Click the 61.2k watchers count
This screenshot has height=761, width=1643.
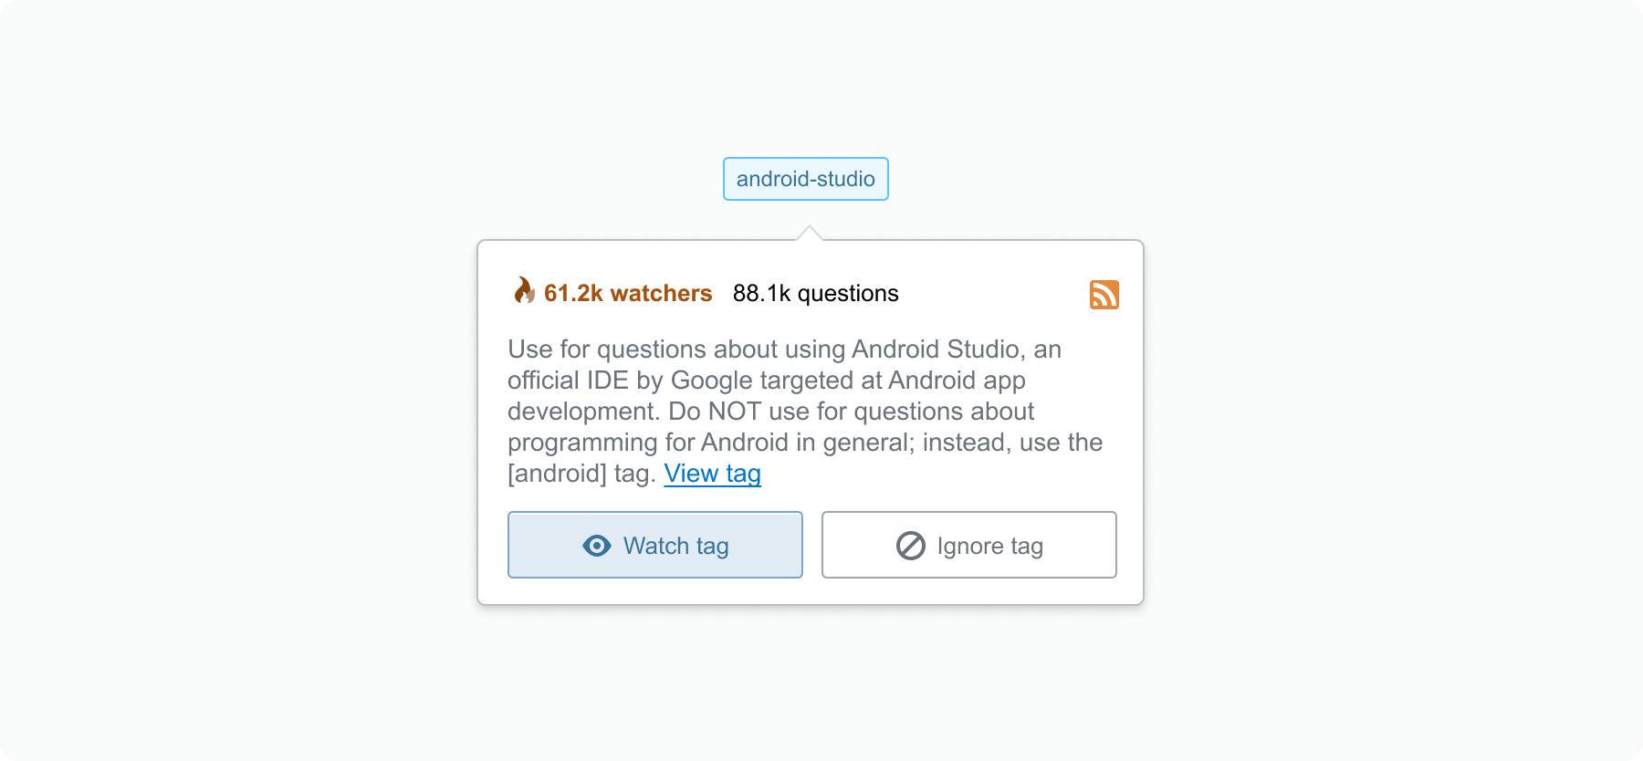628,293
